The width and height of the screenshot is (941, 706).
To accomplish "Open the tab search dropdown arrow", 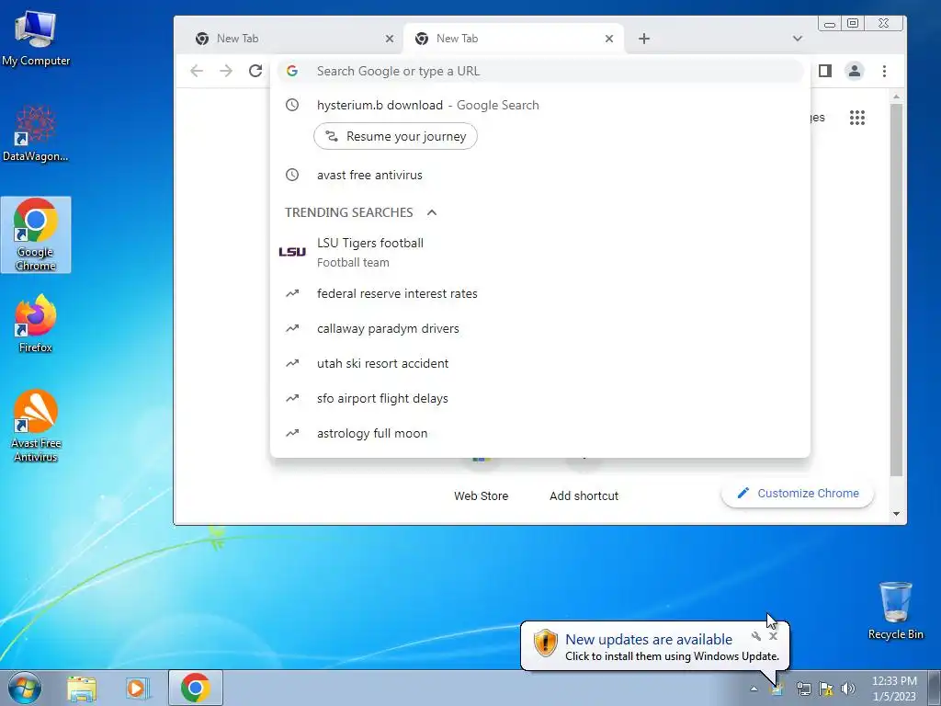I will point(797,39).
